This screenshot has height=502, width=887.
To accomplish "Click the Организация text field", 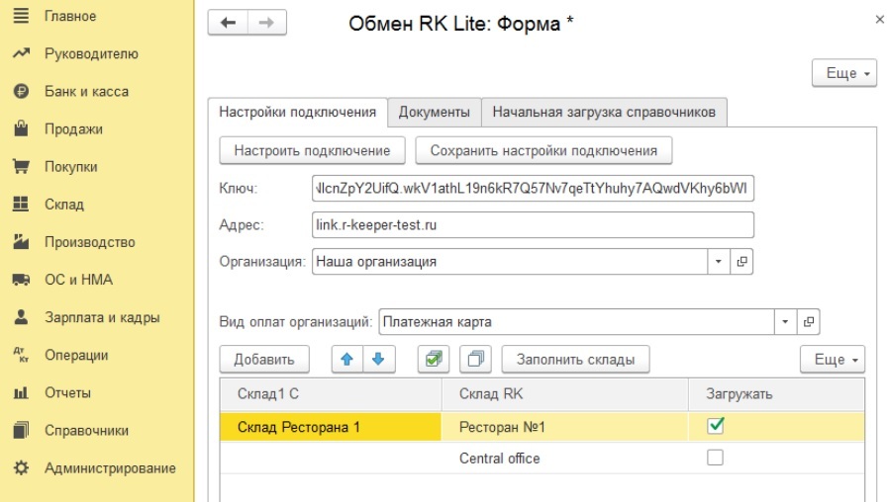I will (x=509, y=262).
